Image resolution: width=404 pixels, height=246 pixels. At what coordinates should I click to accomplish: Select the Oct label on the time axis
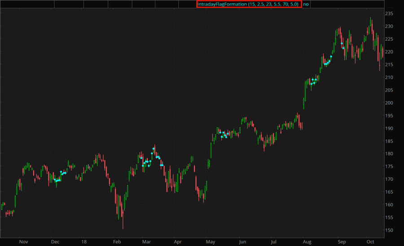click(370, 242)
